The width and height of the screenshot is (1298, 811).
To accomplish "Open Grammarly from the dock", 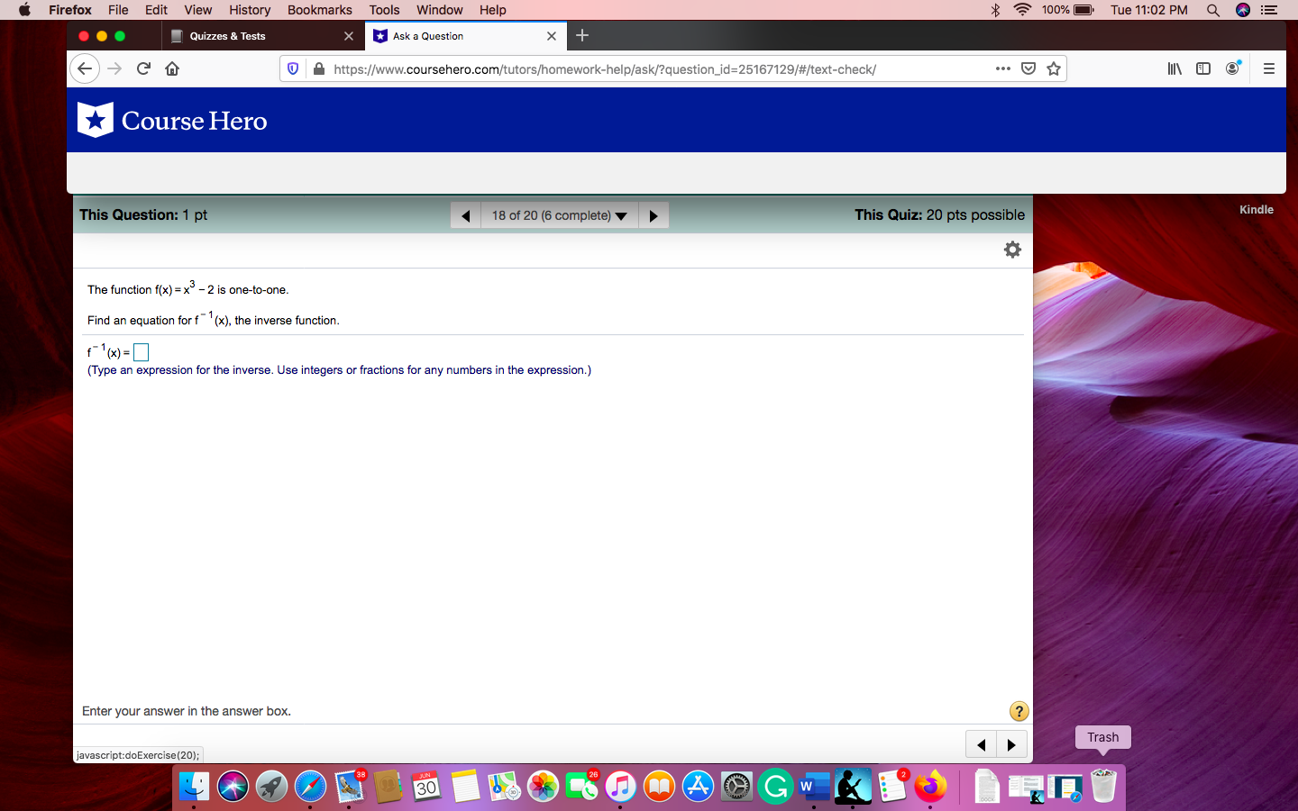I will tap(775, 787).
